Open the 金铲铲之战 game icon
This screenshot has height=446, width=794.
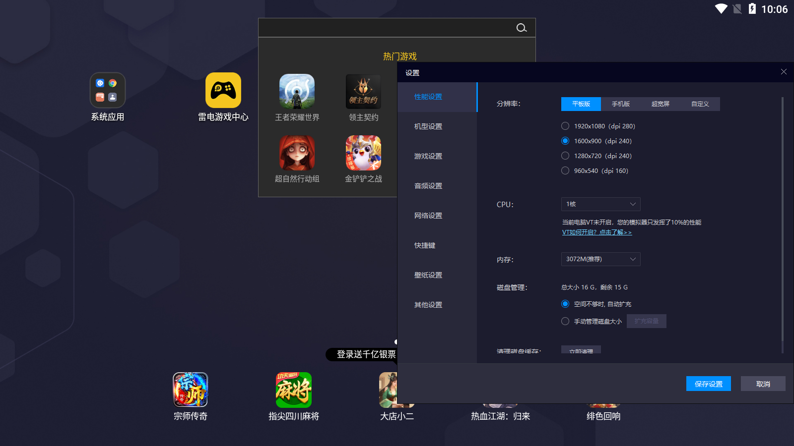[363, 153]
